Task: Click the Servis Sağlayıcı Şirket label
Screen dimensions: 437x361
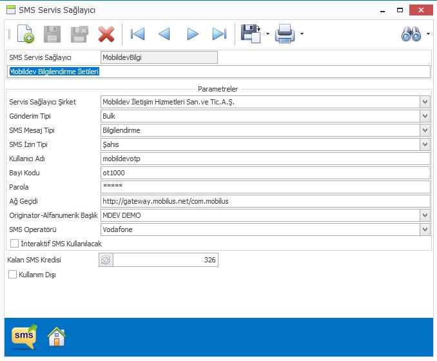Action: pyautogui.click(x=43, y=102)
